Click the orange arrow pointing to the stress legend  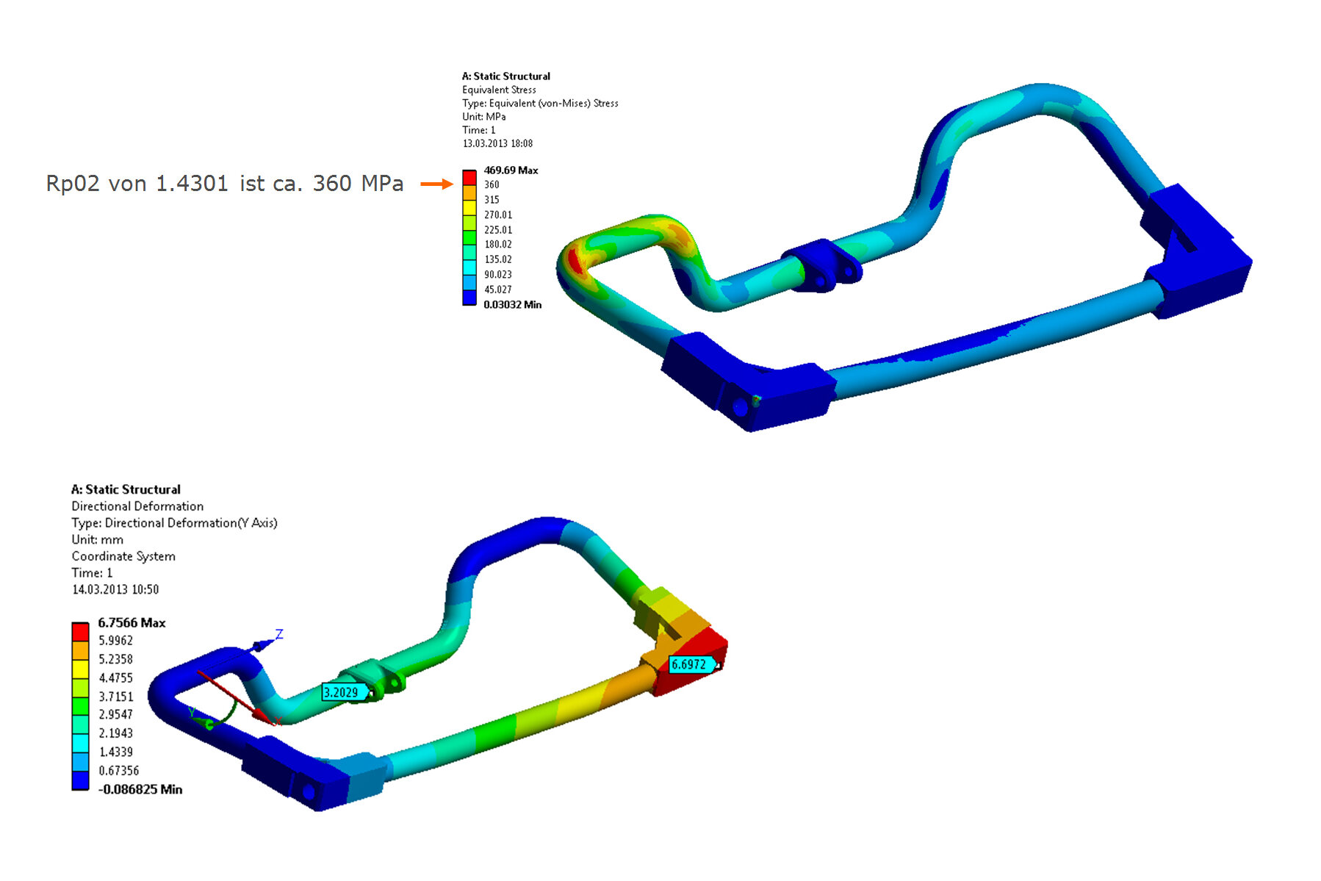point(436,184)
